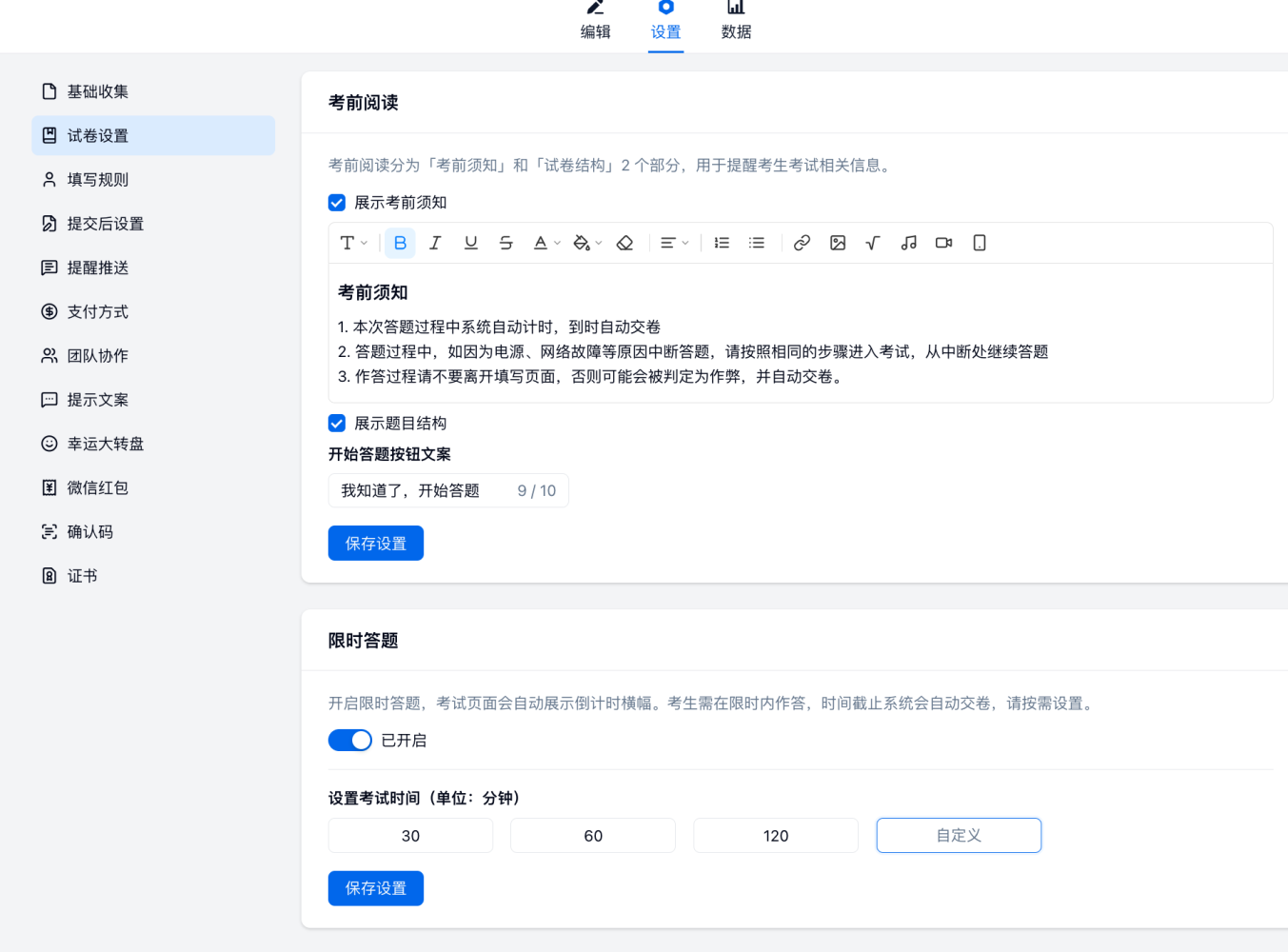Uncheck the 展示考前须知 checkbox
1288x952 pixels.
(337, 203)
